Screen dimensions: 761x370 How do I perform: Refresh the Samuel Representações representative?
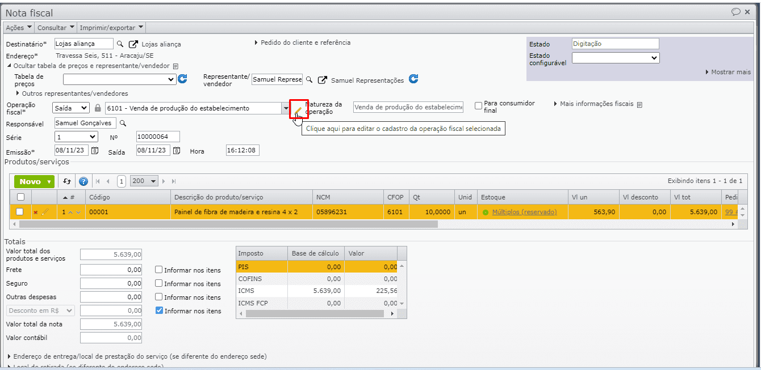(413, 79)
